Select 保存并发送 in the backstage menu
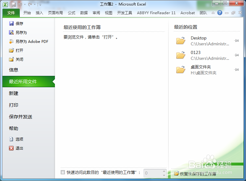 pos(29,117)
